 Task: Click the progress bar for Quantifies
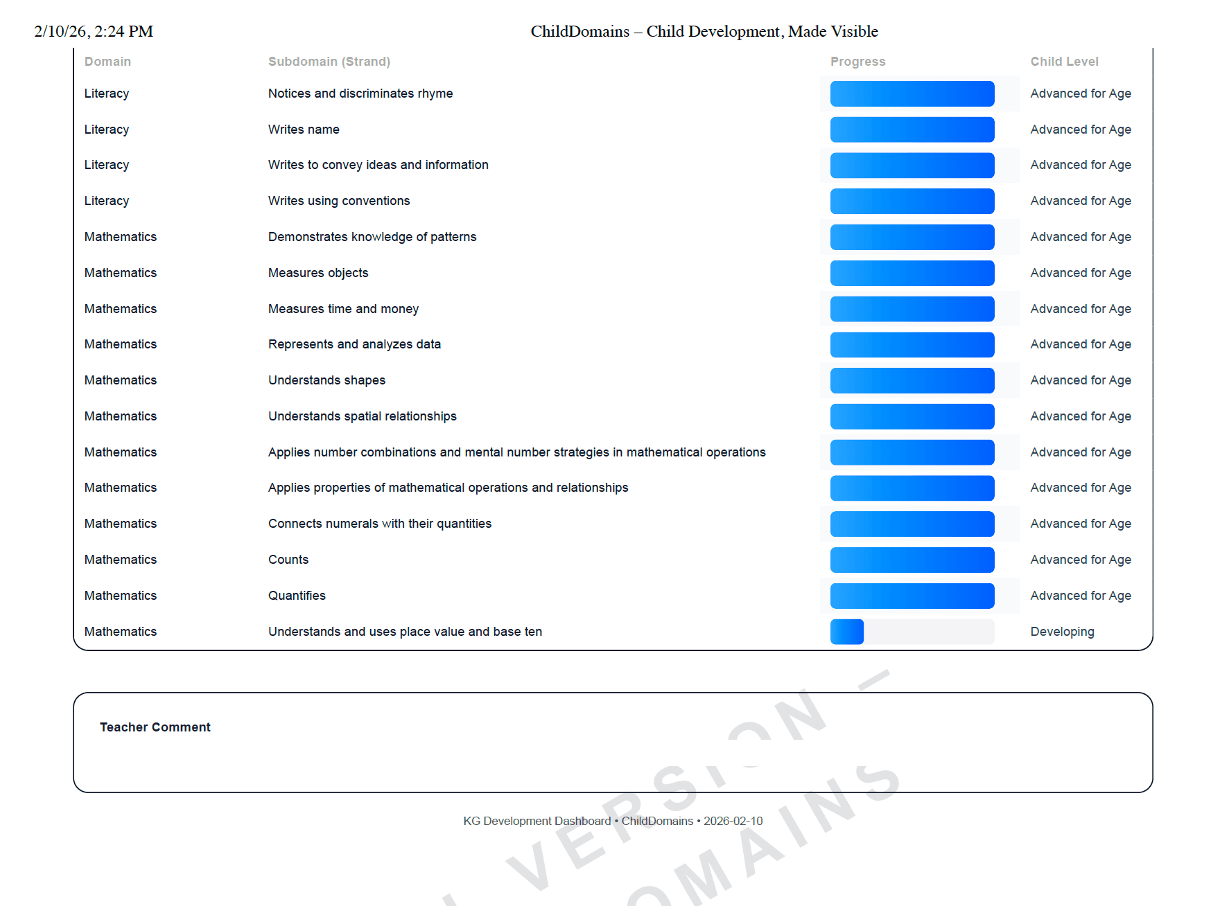point(912,596)
